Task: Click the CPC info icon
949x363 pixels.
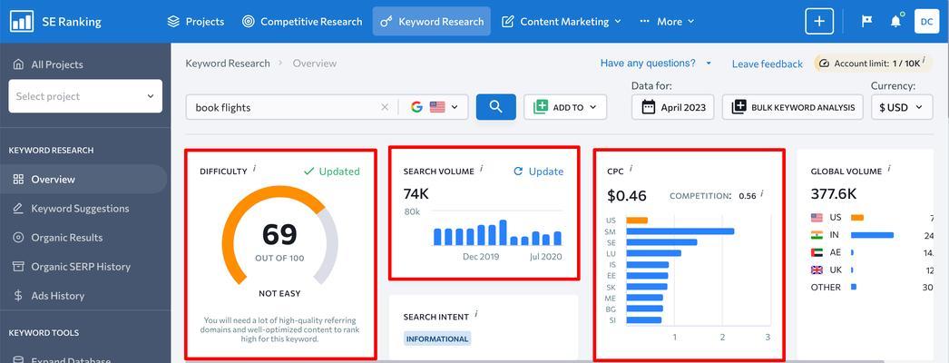Action: click(631, 168)
